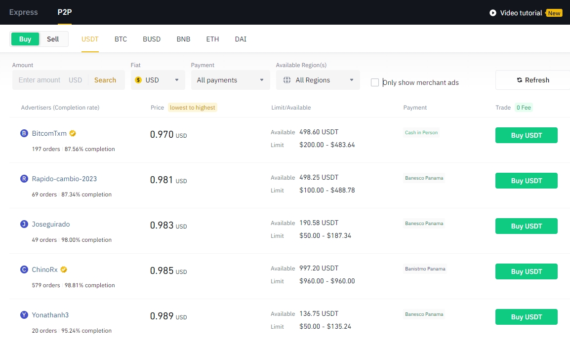Enable the Only show merchant ads checkbox
The height and width of the screenshot is (344, 570).
pyautogui.click(x=374, y=82)
